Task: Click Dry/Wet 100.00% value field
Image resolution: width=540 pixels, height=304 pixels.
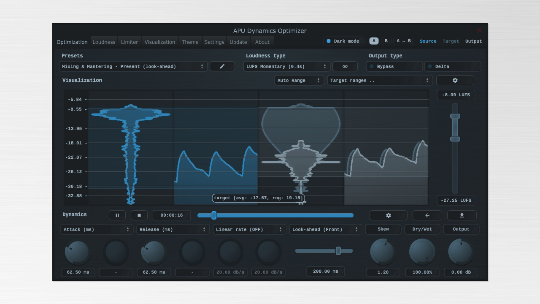Action: tap(422, 272)
